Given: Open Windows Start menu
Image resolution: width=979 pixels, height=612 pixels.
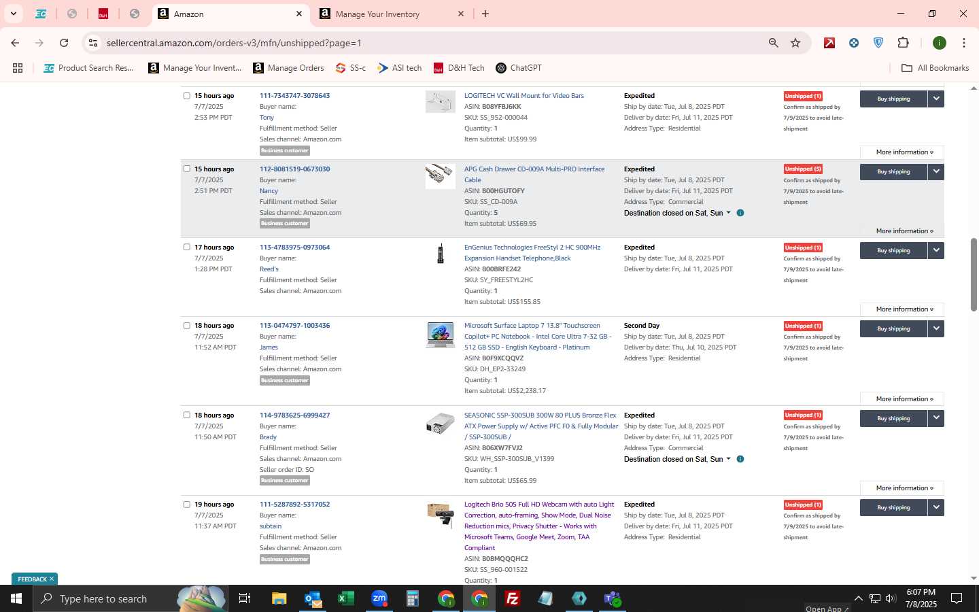Looking at the screenshot, I should coord(16,598).
